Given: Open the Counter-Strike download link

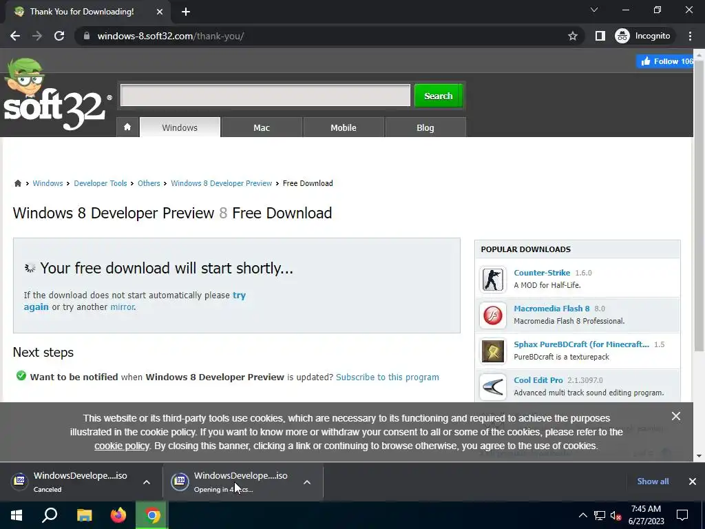Looking at the screenshot, I should pyautogui.click(x=542, y=273).
